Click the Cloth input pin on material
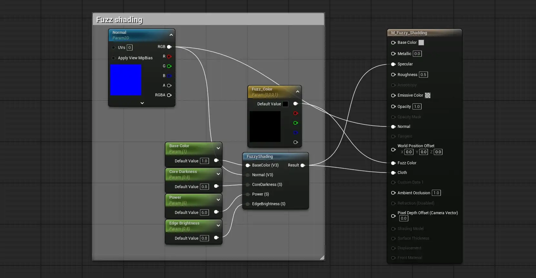The height and width of the screenshot is (278, 536). [x=393, y=173]
